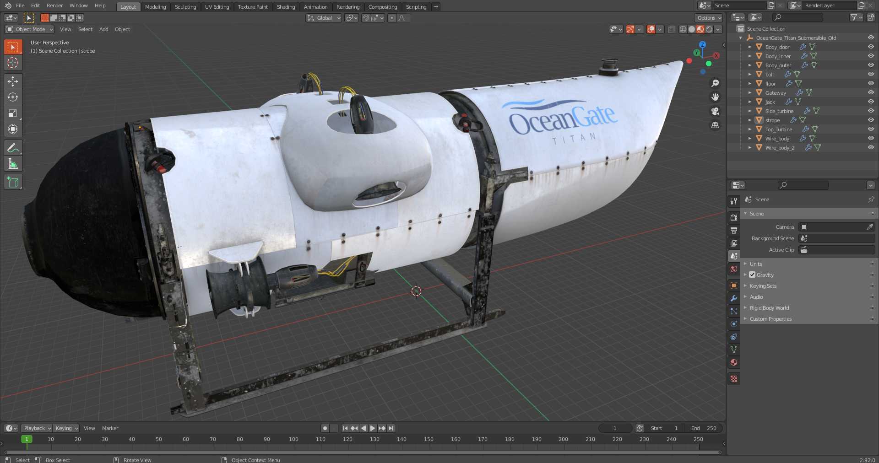Select the Move tool
This screenshot has height=463, width=879.
(13, 81)
